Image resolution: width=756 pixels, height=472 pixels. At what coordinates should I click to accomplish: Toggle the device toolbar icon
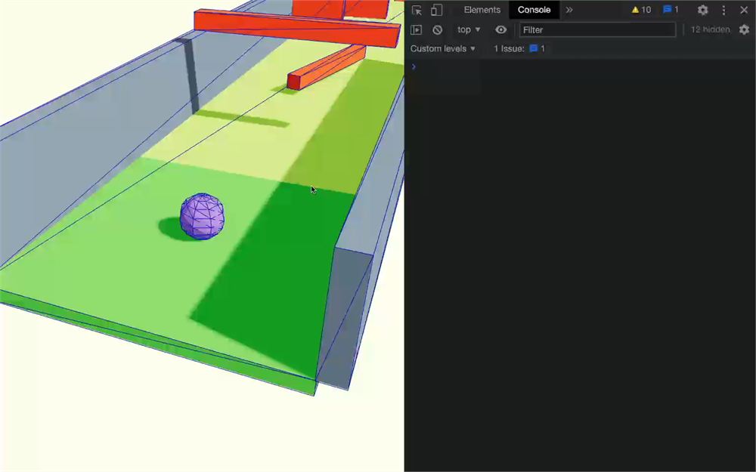436,10
